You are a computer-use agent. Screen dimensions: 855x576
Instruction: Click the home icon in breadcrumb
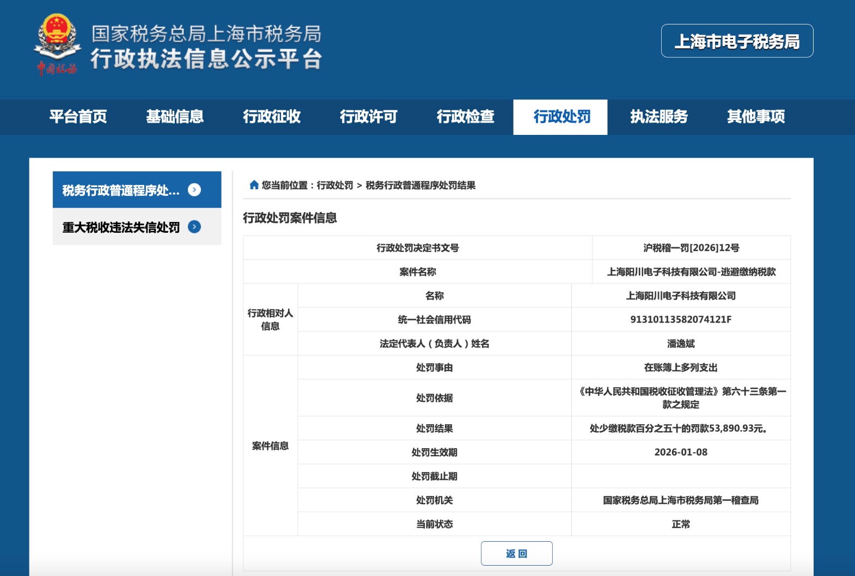tap(254, 185)
